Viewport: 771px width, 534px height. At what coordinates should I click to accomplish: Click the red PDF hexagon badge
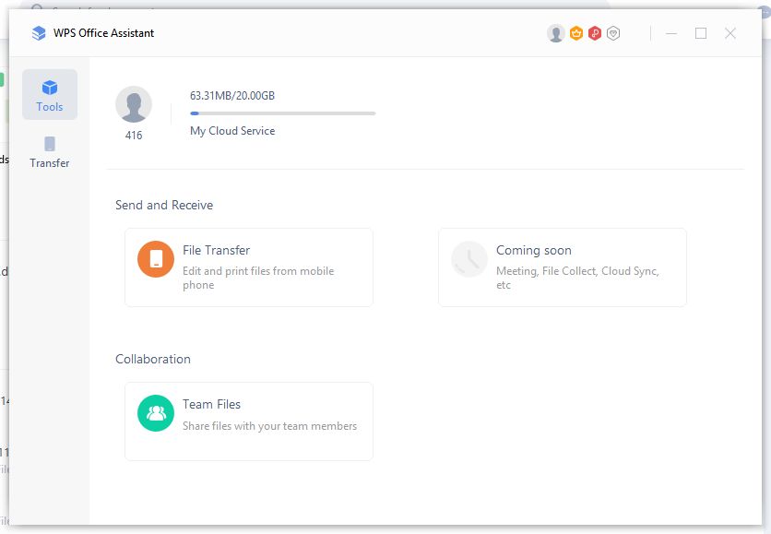(x=595, y=33)
